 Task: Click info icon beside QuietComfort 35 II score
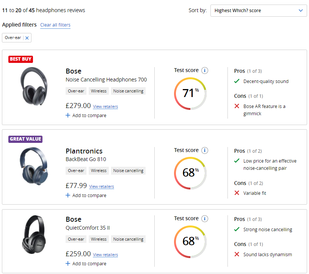205,219
